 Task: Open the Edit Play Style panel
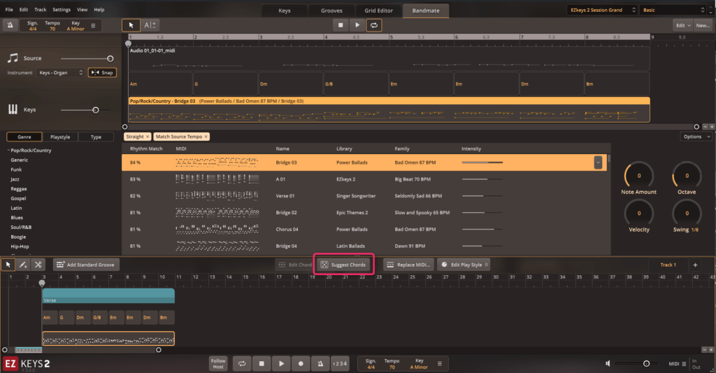coord(464,265)
